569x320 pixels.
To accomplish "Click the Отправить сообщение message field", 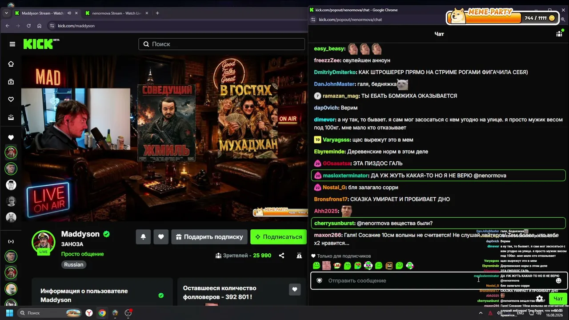I will (x=439, y=280).
